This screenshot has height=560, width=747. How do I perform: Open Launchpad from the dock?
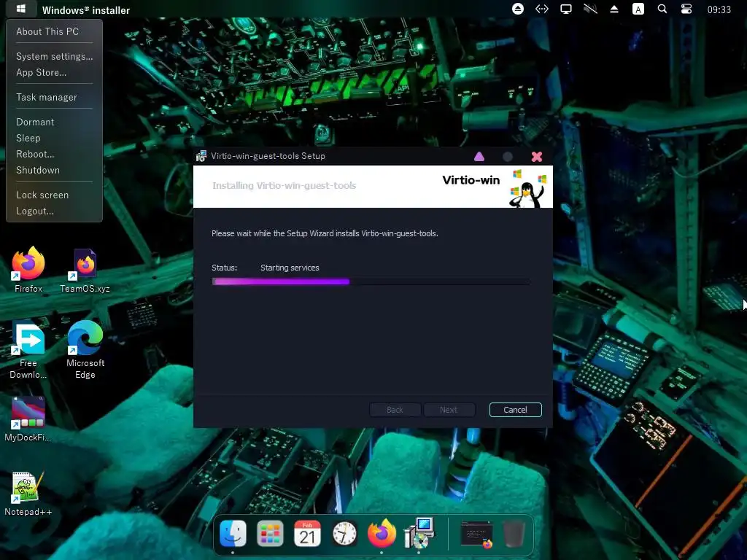tap(270, 533)
